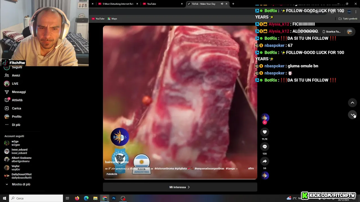Open Tutti i preferiti bookmarks folder
Image resolution: width=360 pixels, height=202 pixels.
point(348,19)
